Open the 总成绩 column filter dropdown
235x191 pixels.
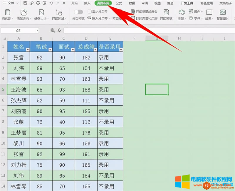[x=95, y=50]
